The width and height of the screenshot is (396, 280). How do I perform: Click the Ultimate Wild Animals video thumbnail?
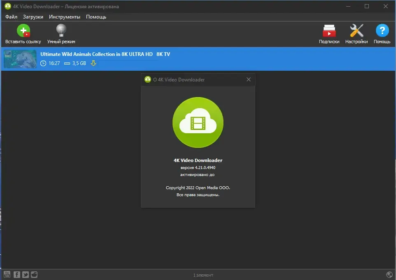tap(20, 59)
